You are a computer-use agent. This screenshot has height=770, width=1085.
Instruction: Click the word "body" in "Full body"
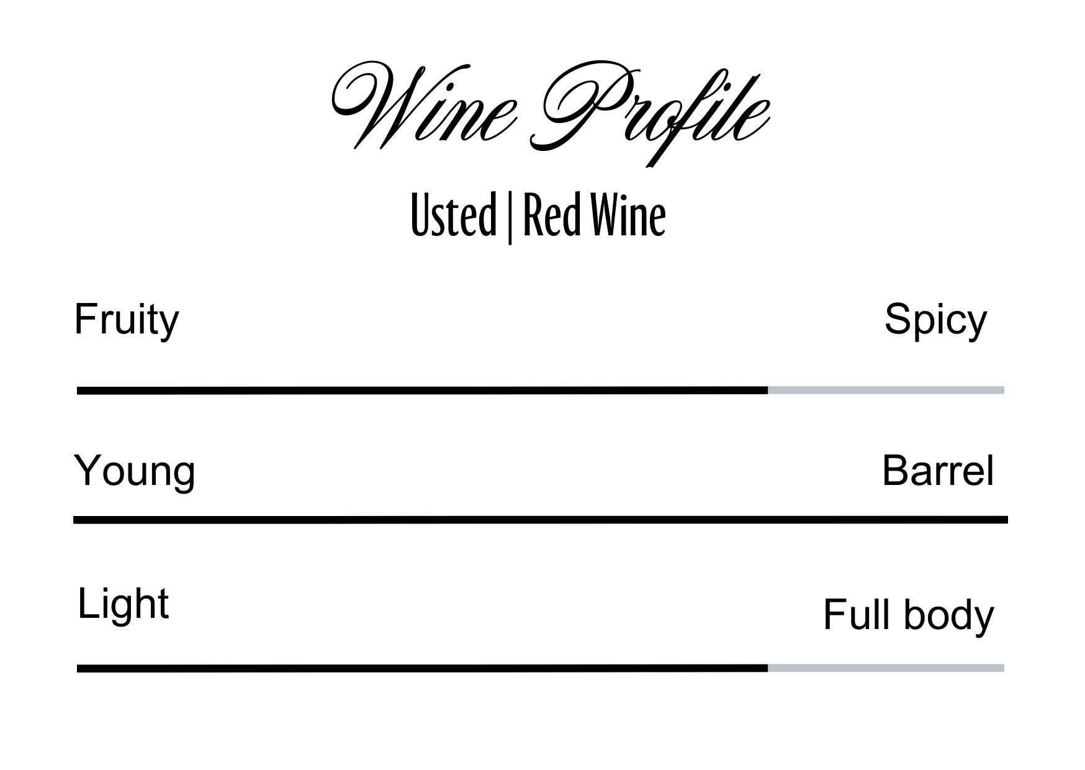pos(948,616)
